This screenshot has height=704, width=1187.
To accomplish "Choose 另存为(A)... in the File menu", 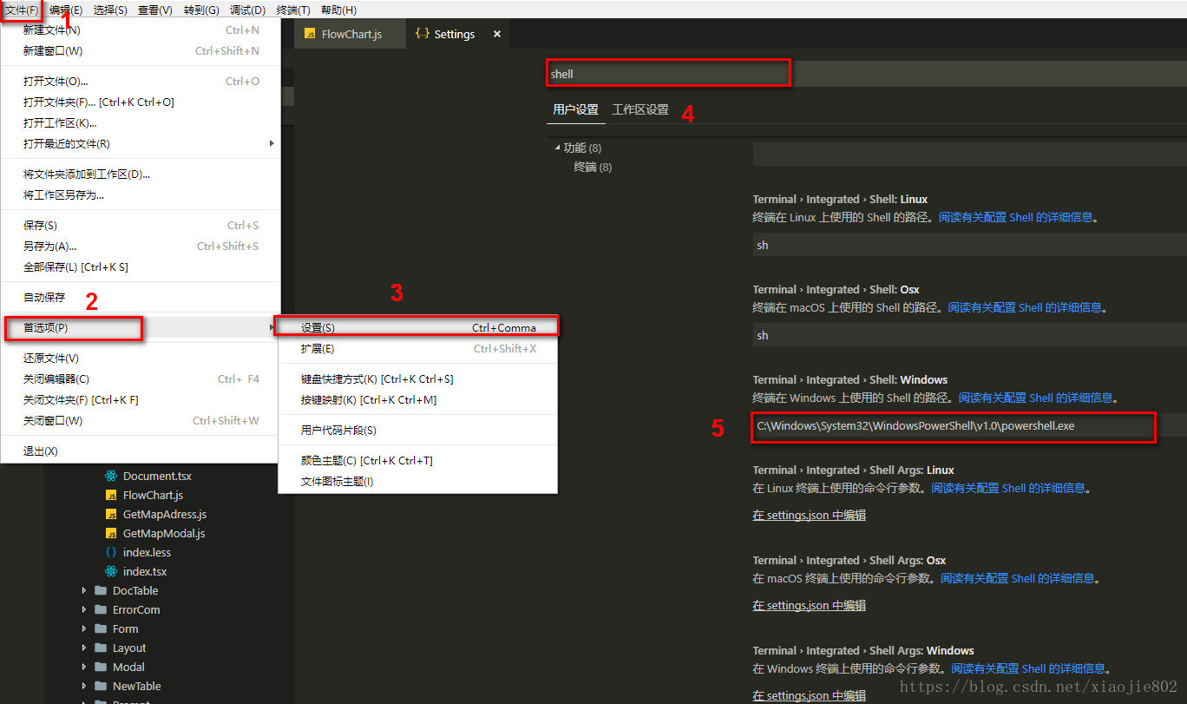I will 141,247.
